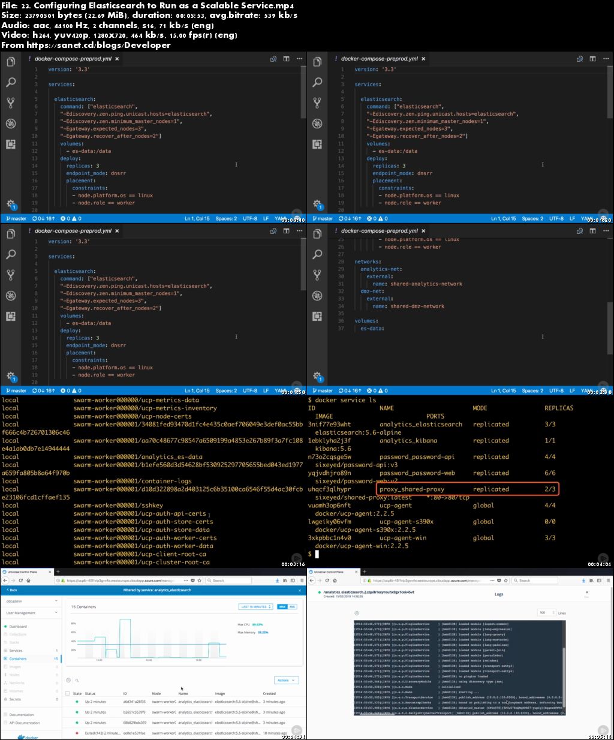This screenshot has width=614, height=740.
Task: Open the 'Last 15 minutes' time range dropdown
Action: [x=256, y=607]
